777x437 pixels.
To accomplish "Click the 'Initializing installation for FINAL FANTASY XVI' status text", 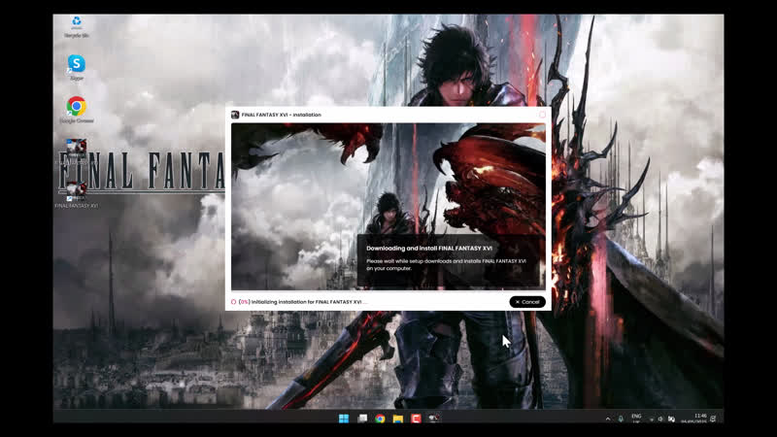I will click(309, 302).
